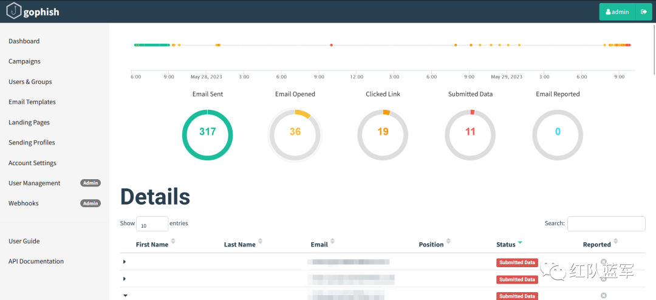The image size is (656, 300).
Task: Click Admin badge next to User Management
Action: 91,183
